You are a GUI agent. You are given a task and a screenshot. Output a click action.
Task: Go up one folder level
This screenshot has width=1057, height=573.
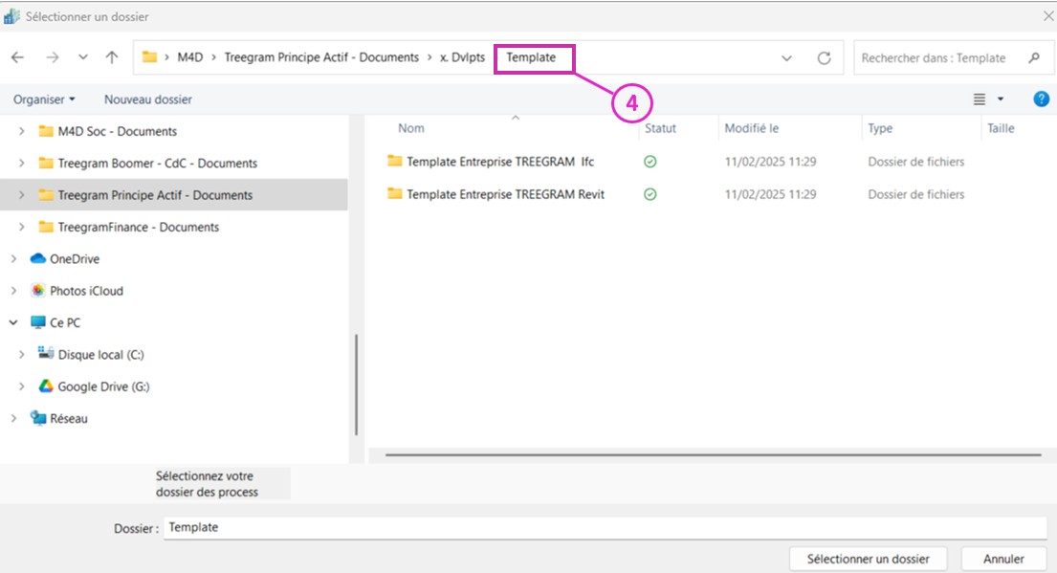[112, 58]
